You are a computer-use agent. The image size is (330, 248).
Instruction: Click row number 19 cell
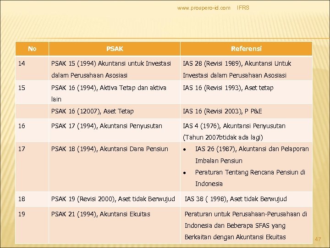(32, 225)
